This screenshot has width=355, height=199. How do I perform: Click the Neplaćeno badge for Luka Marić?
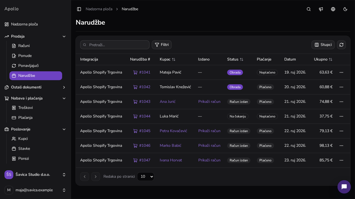[x=267, y=116]
